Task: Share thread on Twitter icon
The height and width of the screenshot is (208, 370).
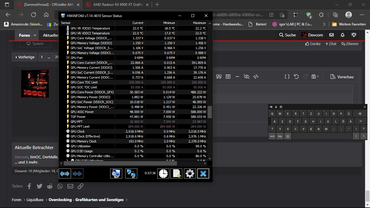Action: pos(40,186)
